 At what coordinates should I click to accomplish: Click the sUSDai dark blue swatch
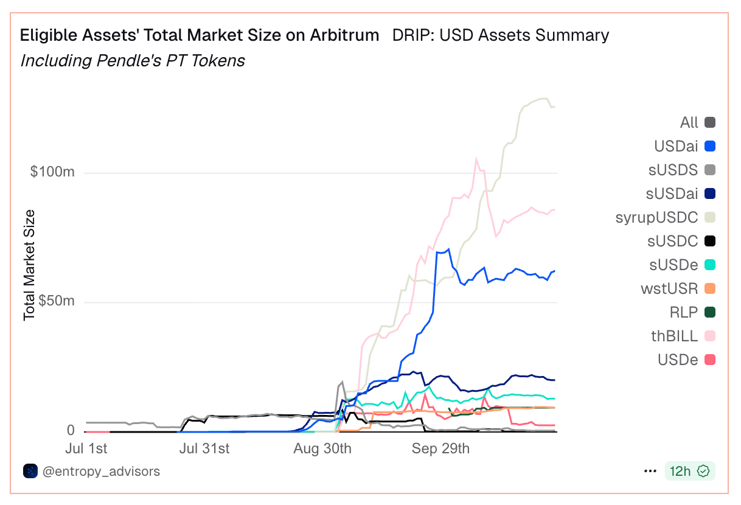click(x=709, y=193)
